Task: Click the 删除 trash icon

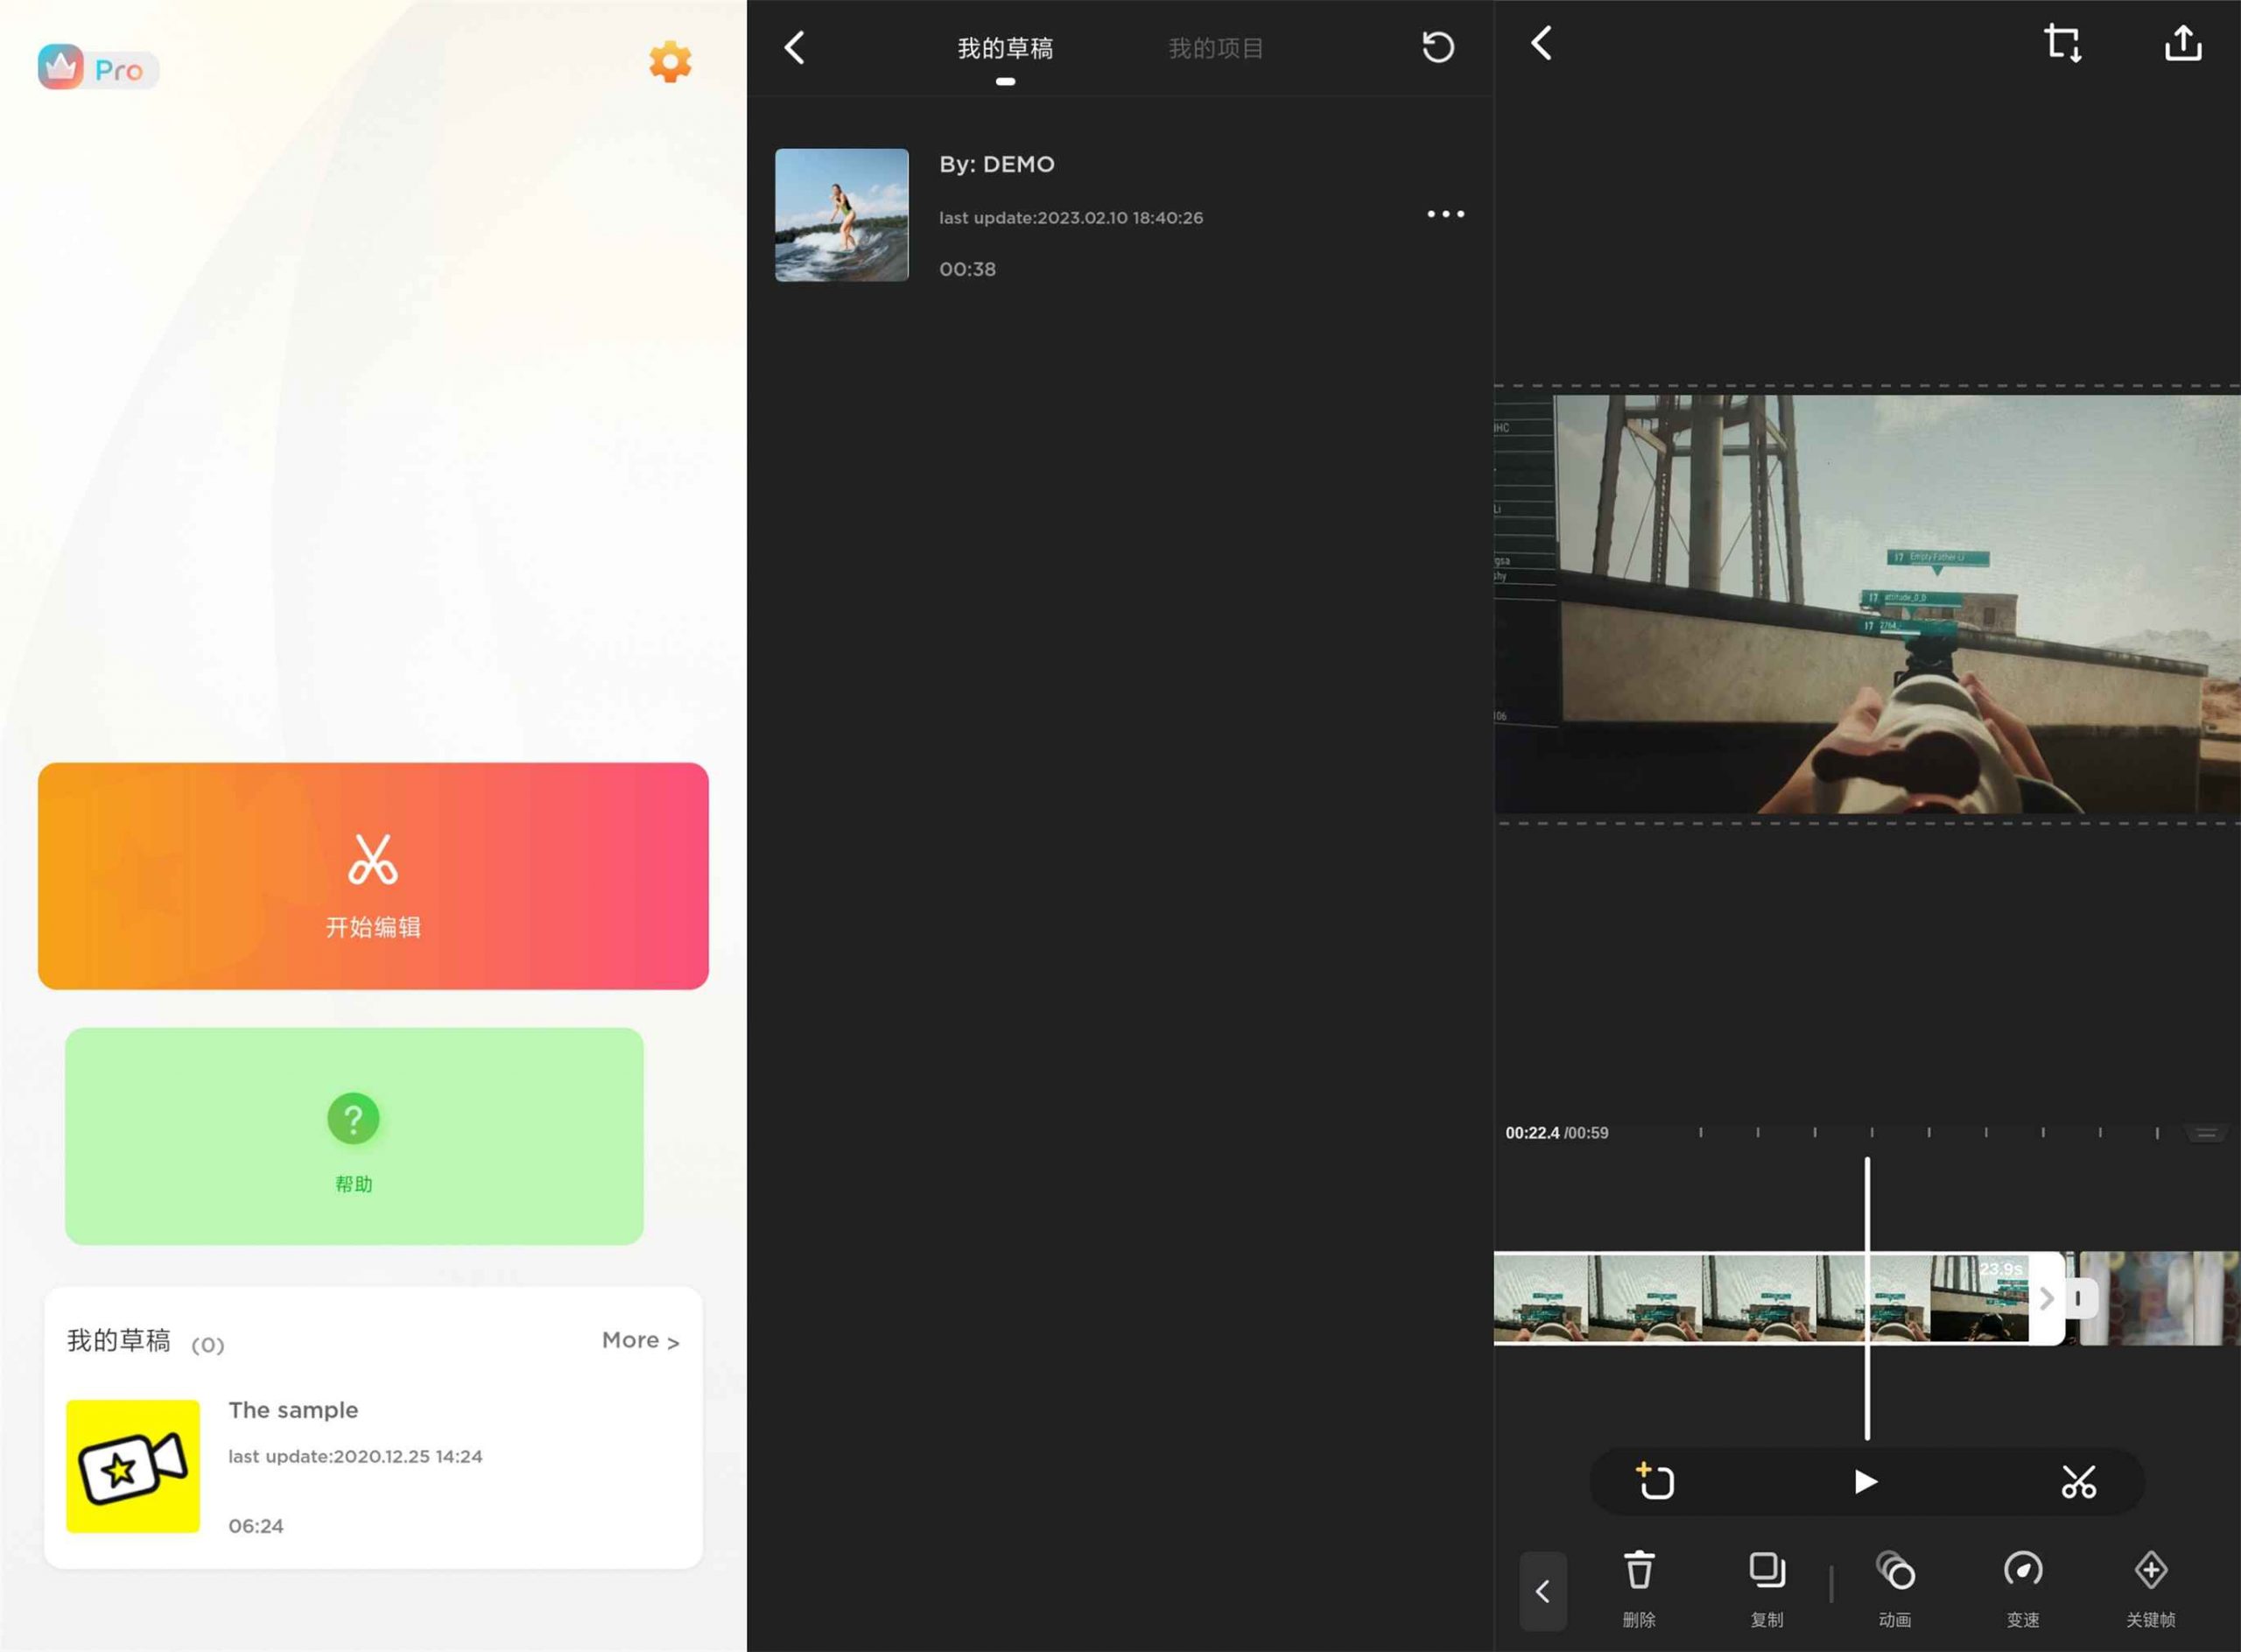Action: click(x=1638, y=1585)
